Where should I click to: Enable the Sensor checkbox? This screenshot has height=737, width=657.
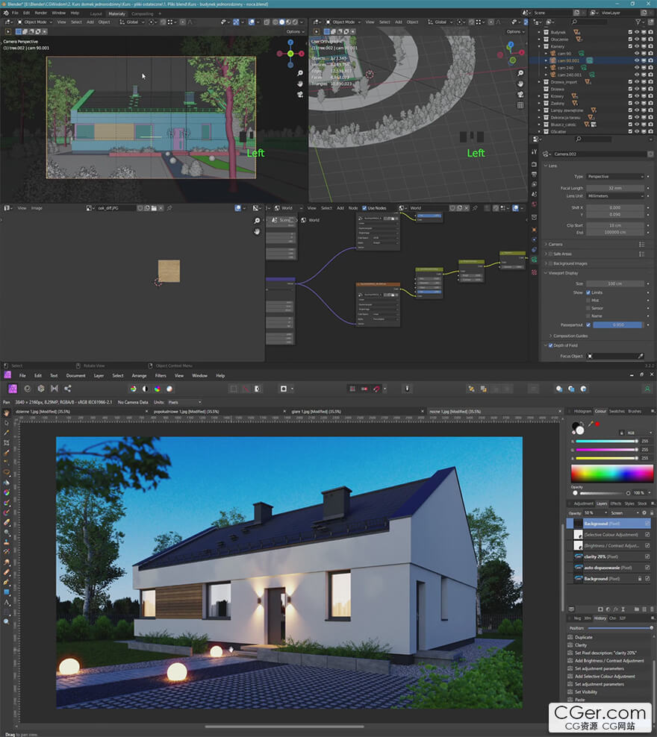click(588, 308)
